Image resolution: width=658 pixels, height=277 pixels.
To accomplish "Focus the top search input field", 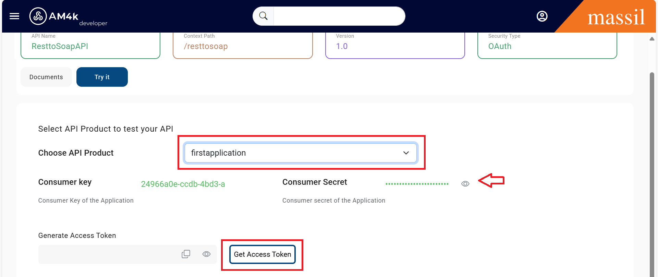I will [339, 16].
